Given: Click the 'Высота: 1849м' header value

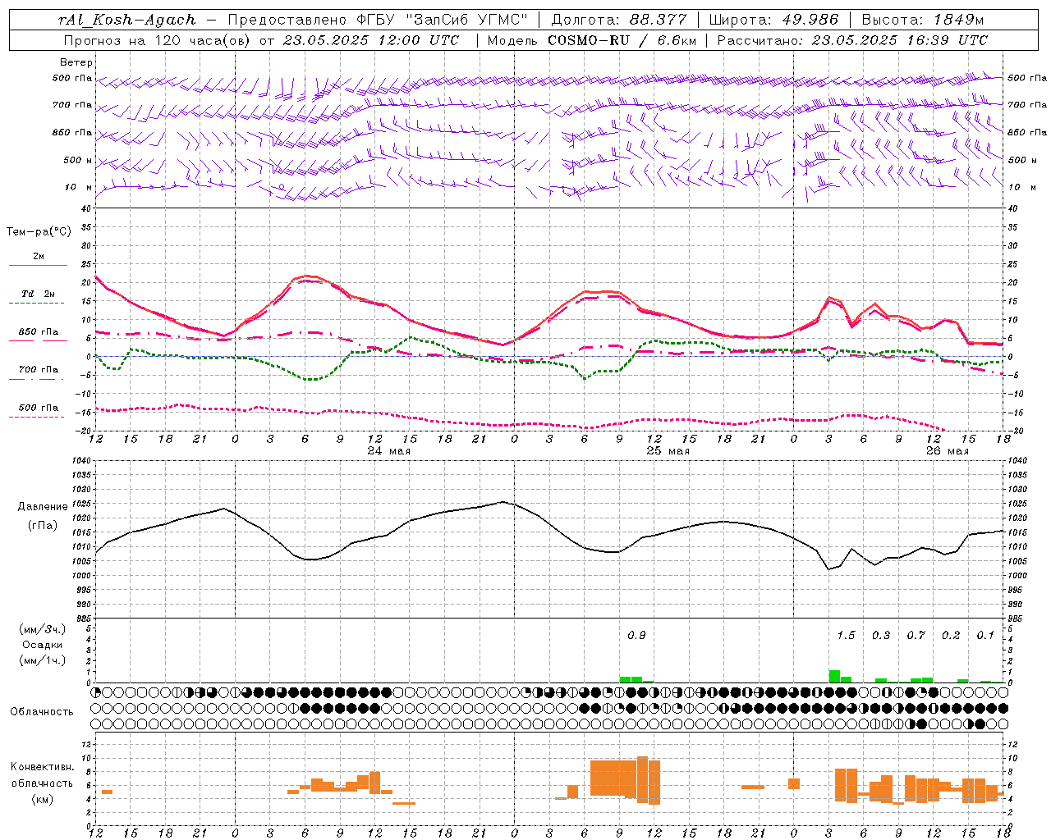Looking at the screenshot, I should (923, 20).
